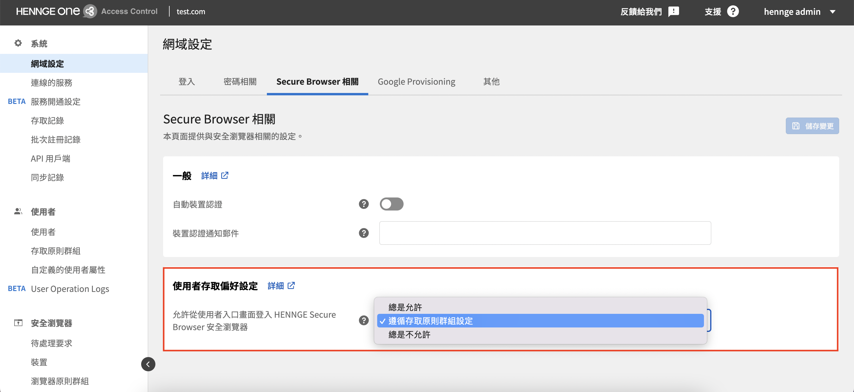Viewport: 854px width, 392px height.
Task: Click the Access Control product label
Action: [129, 11]
